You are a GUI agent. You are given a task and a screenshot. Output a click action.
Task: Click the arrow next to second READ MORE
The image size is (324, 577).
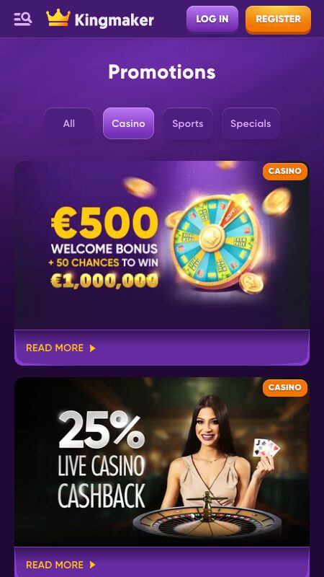pos(93,565)
